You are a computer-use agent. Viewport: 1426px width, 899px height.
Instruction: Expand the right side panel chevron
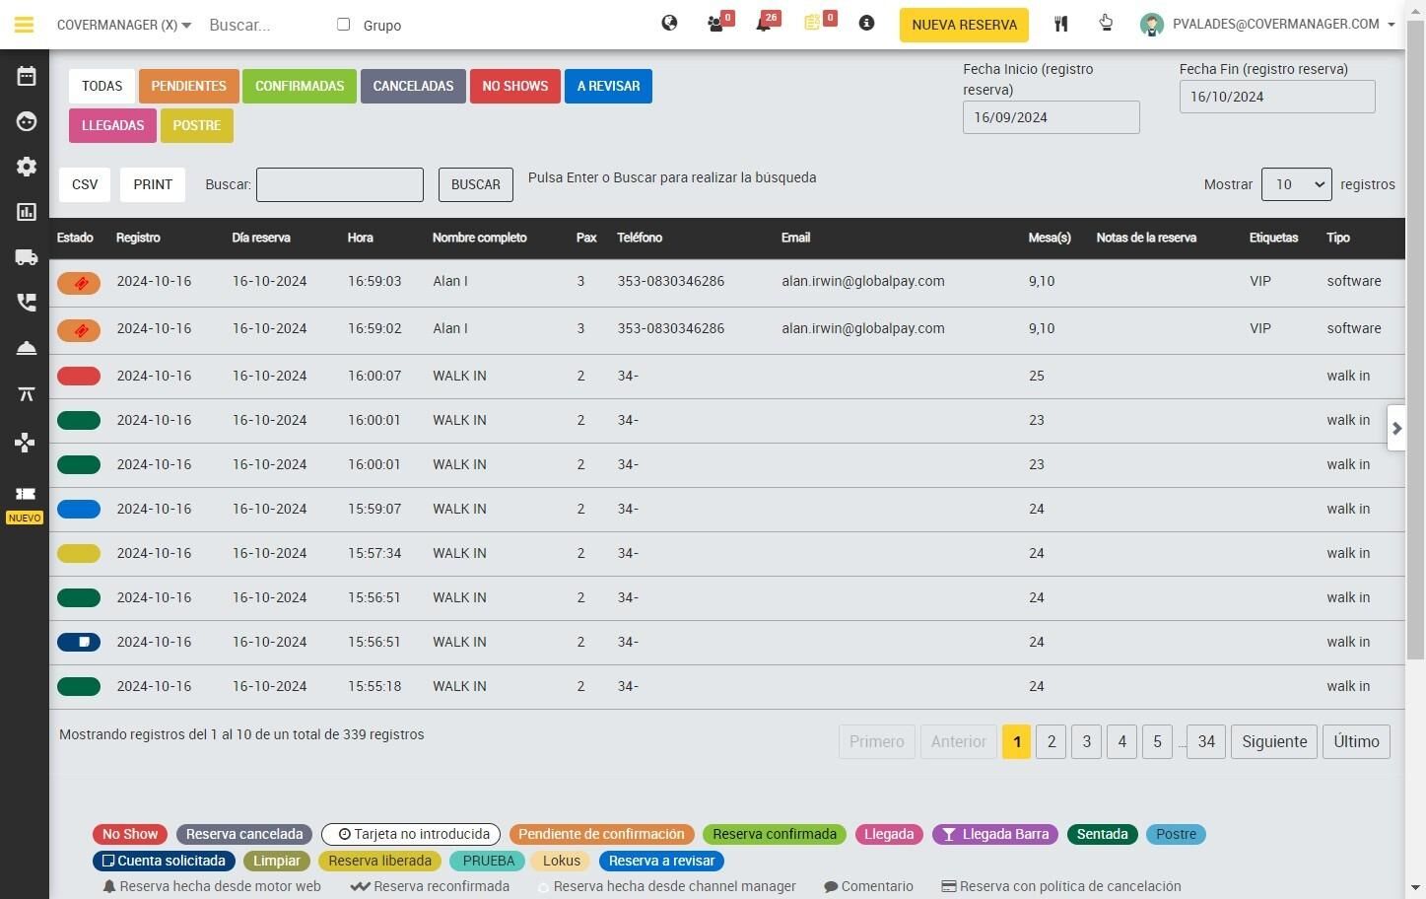(x=1395, y=428)
